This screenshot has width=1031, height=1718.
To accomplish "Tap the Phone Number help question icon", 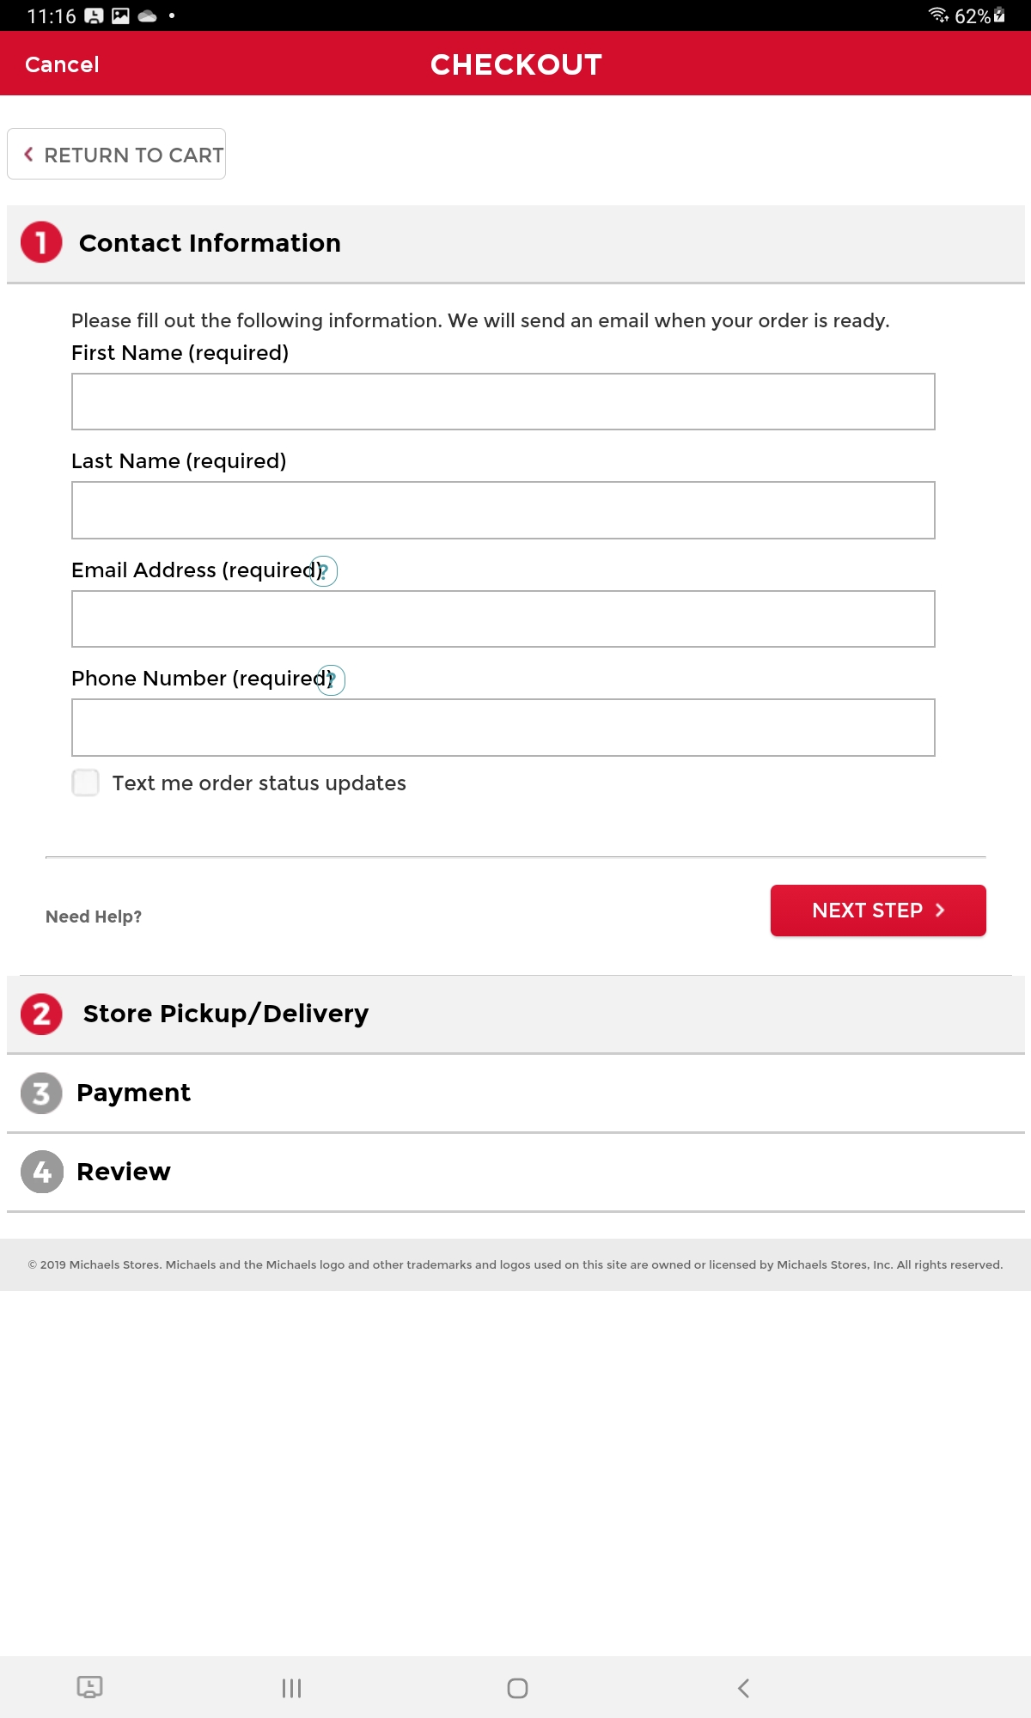I will point(332,679).
